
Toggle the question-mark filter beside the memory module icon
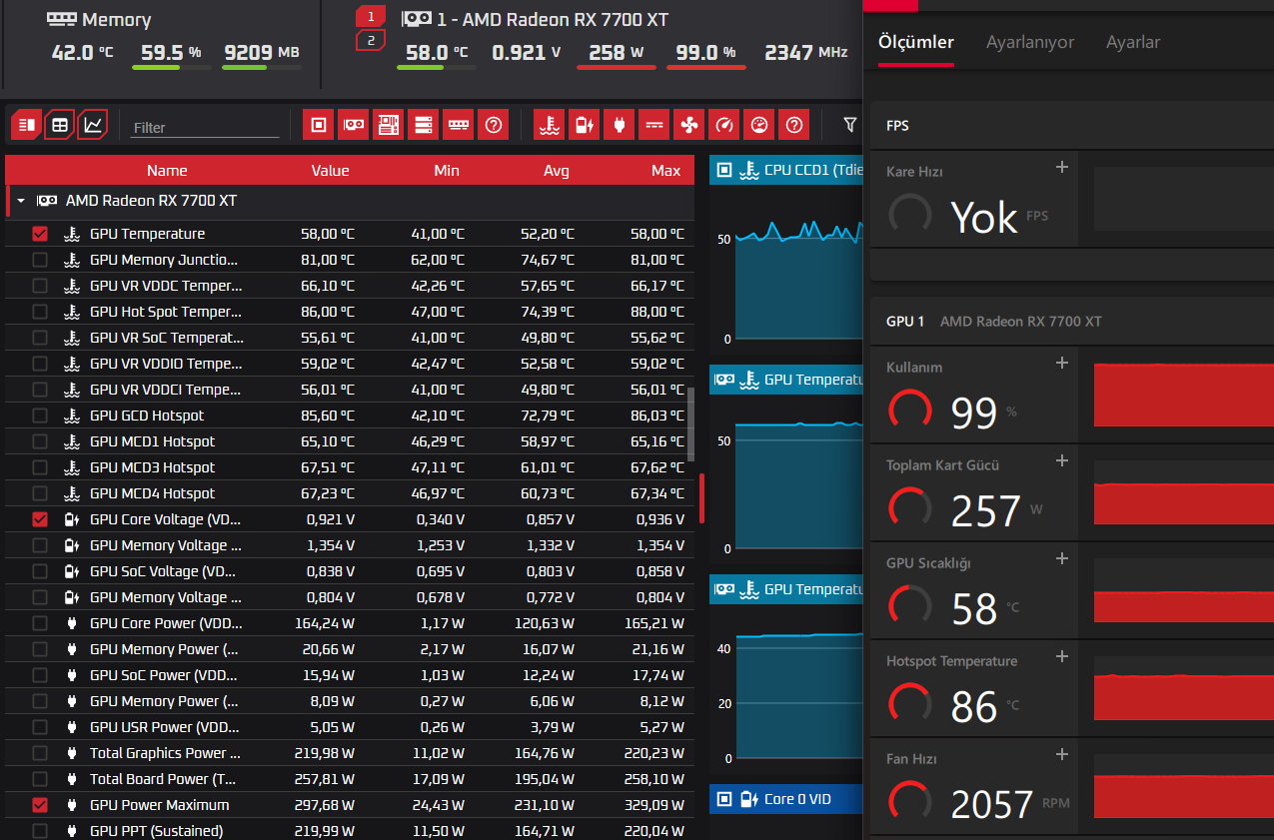click(x=494, y=125)
